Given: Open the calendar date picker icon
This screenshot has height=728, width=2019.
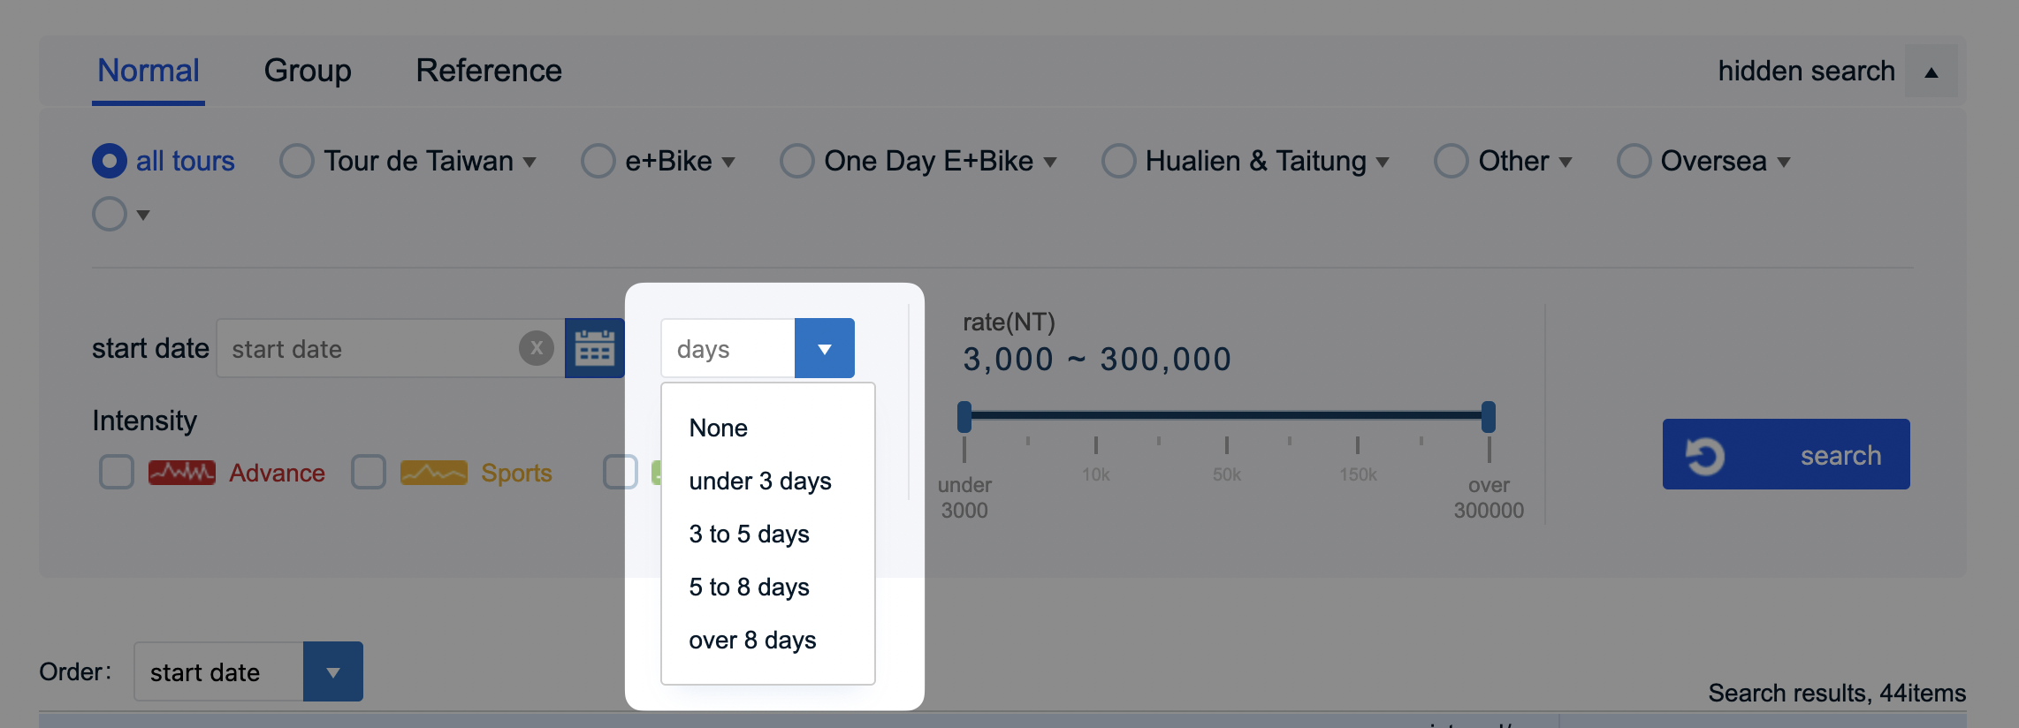Looking at the screenshot, I should [594, 348].
